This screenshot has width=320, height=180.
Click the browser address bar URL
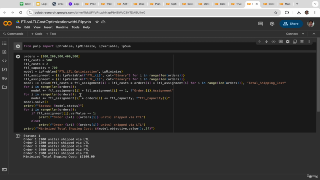(90, 12)
